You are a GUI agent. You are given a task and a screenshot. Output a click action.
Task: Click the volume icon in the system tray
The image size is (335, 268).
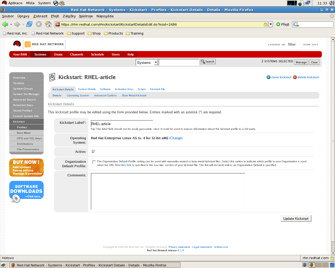(332, 3)
